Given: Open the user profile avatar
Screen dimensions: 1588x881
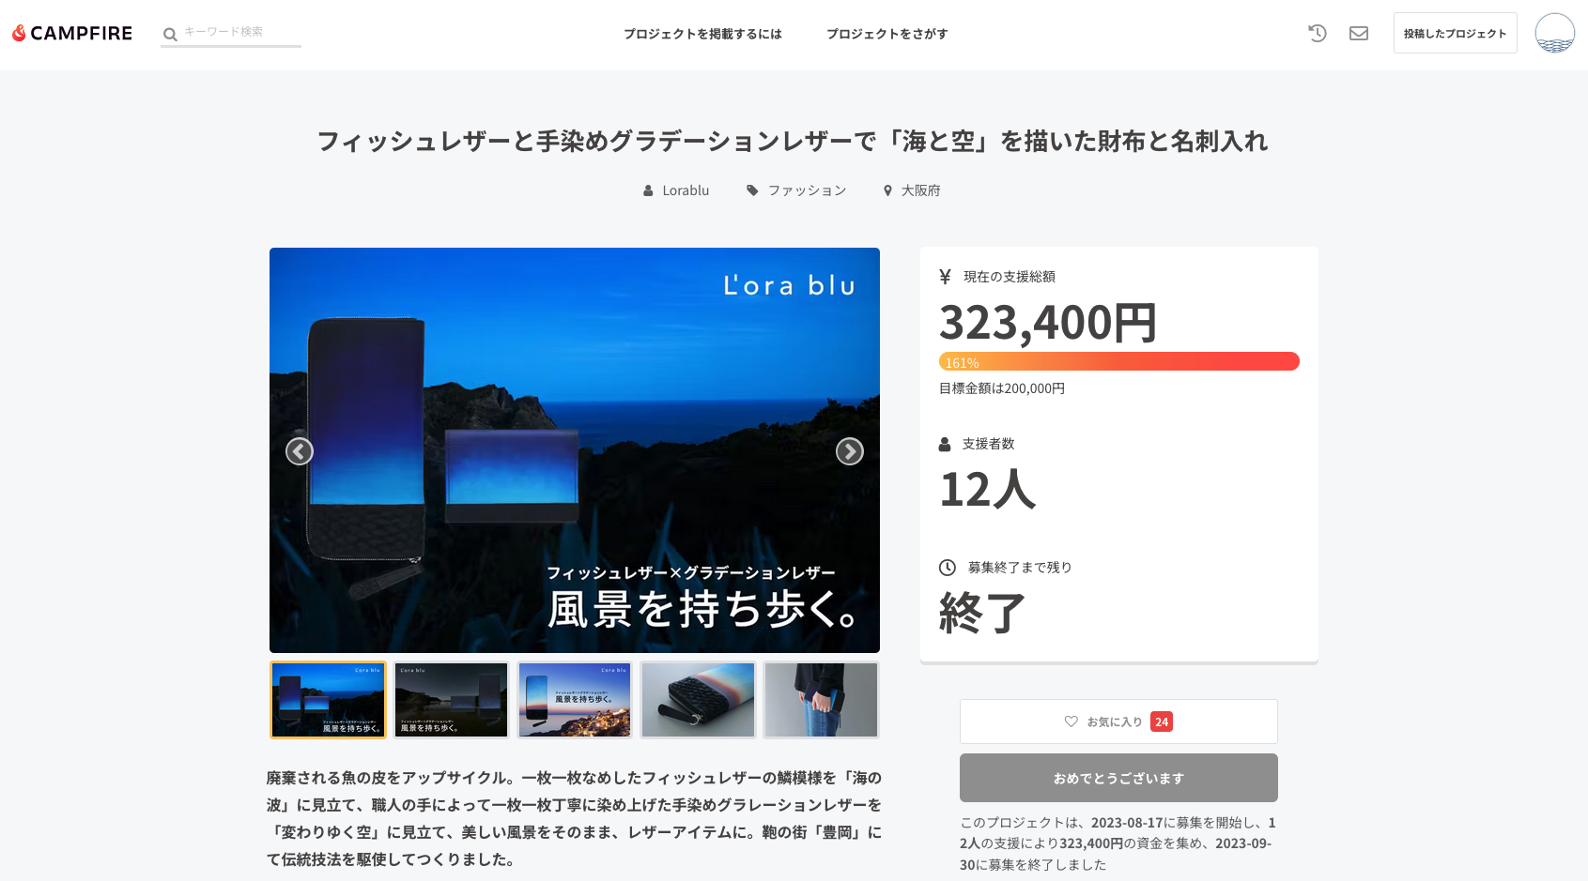Looking at the screenshot, I should point(1554,33).
